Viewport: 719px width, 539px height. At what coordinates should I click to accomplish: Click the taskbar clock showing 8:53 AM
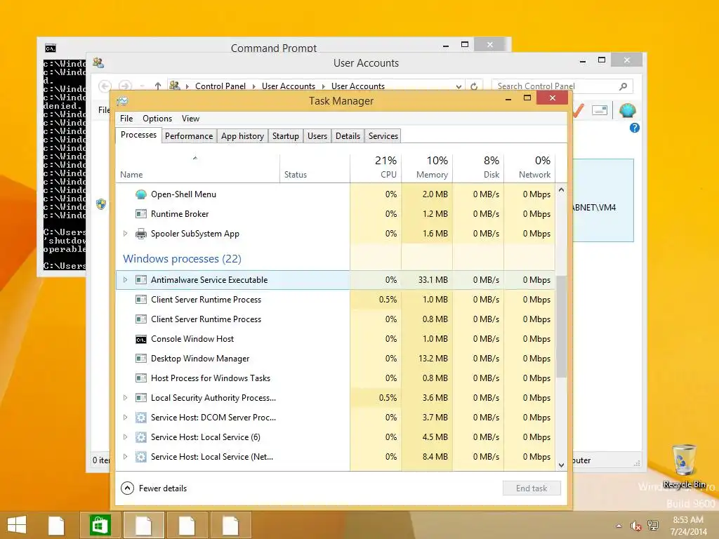point(688,526)
